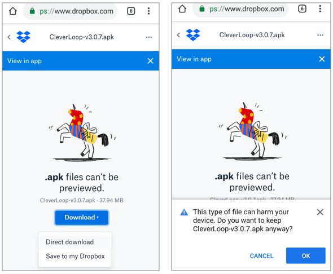Tap the home icon in left browser
The image size is (333, 274).
pyautogui.click(x=13, y=11)
